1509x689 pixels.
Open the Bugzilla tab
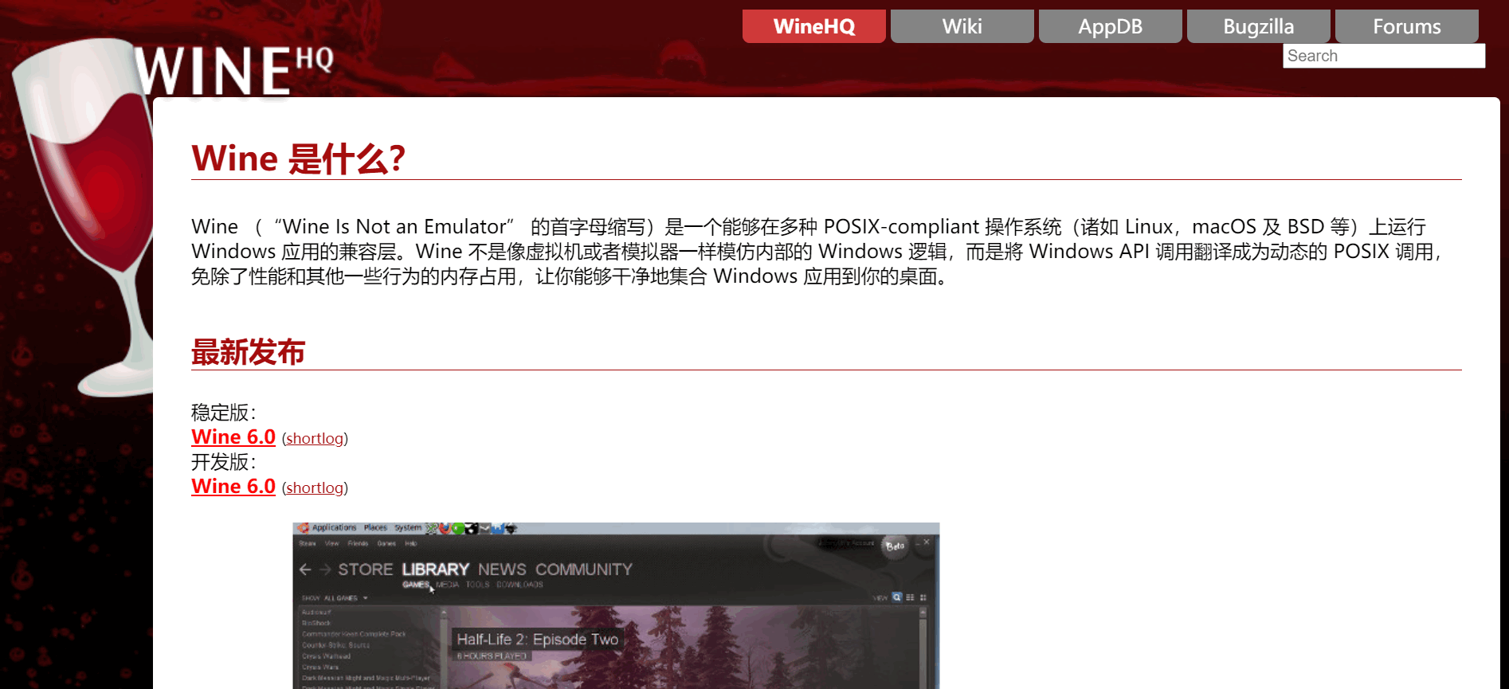1258,26
